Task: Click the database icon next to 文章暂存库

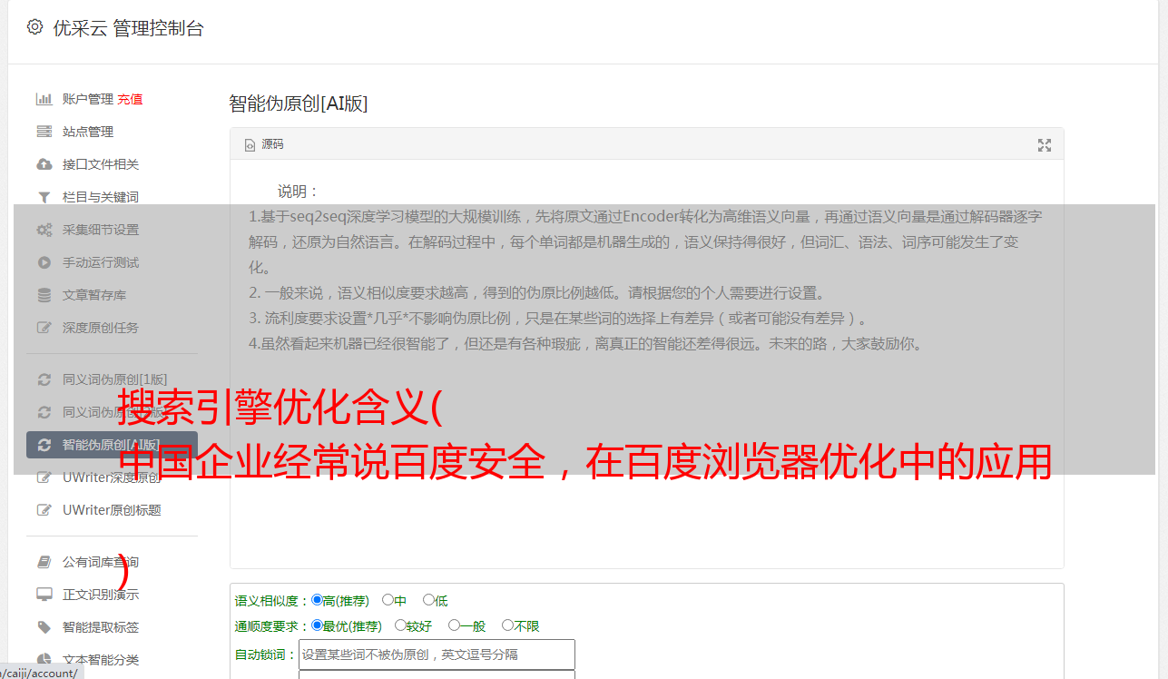Action: [x=44, y=295]
